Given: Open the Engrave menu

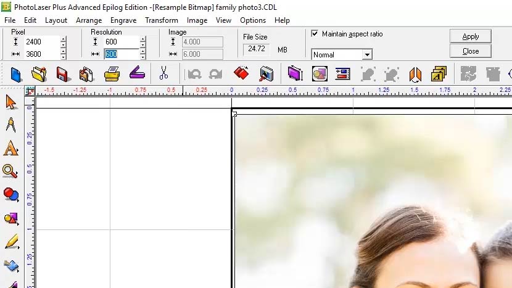Looking at the screenshot, I should pyautogui.click(x=123, y=20).
